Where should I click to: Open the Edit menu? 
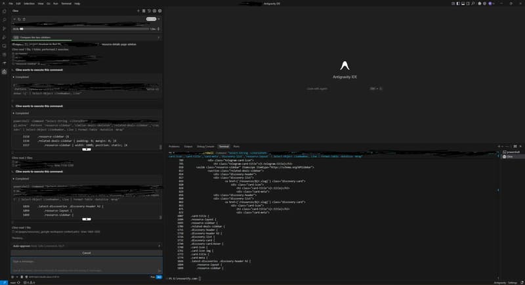(18, 3)
